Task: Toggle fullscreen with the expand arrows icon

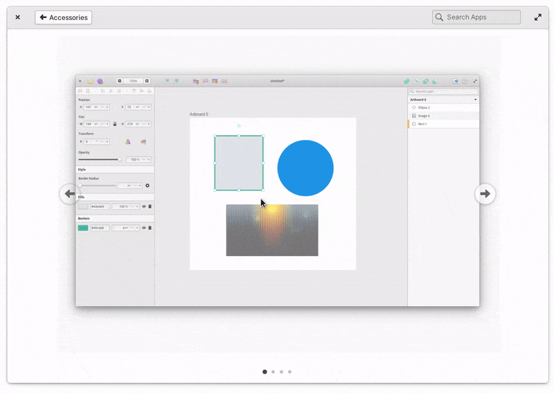Action: pyautogui.click(x=538, y=17)
